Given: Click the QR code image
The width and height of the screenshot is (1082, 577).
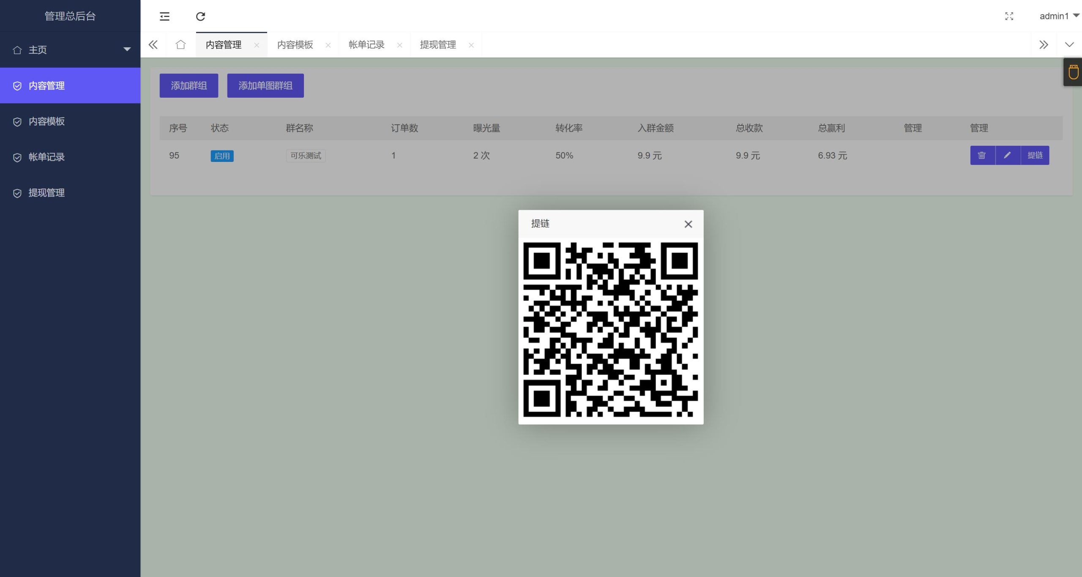Looking at the screenshot, I should tap(610, 330).
